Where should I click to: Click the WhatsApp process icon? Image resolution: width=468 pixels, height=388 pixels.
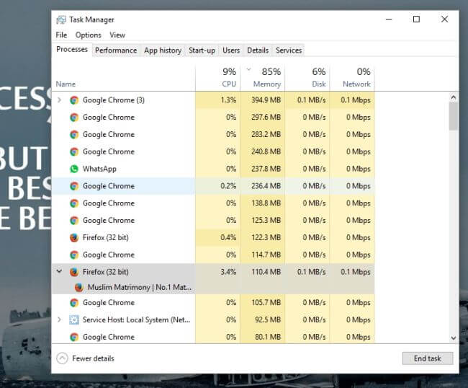[x=74, y=169]
